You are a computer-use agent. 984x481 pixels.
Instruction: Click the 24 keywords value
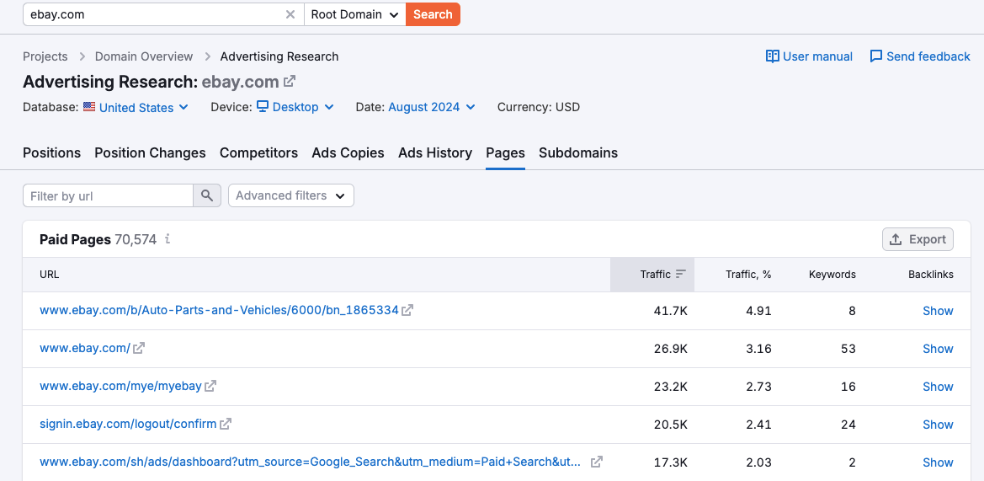pos(848,425)
